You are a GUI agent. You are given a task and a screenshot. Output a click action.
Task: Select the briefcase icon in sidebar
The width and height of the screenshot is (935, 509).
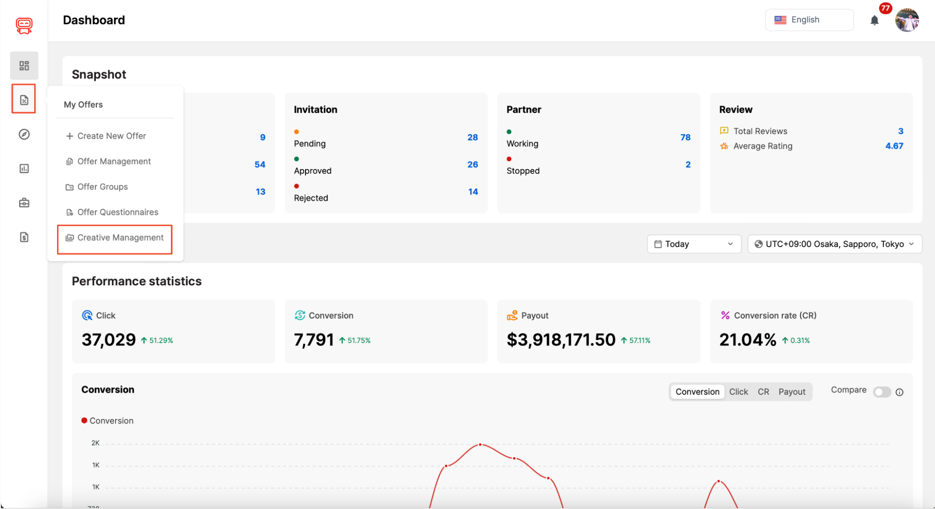click(24, 203)
